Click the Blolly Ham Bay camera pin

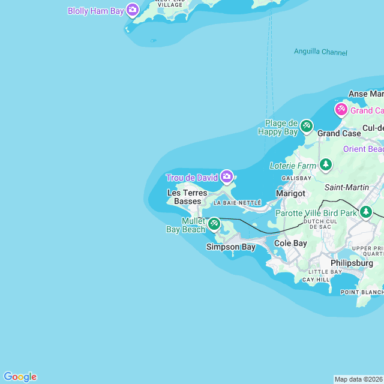(x=133, y=10)
